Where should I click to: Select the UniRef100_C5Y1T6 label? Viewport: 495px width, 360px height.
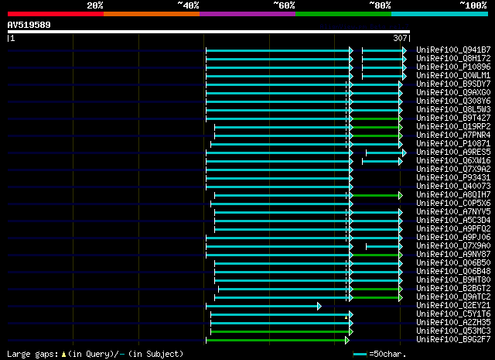point(453,314)
